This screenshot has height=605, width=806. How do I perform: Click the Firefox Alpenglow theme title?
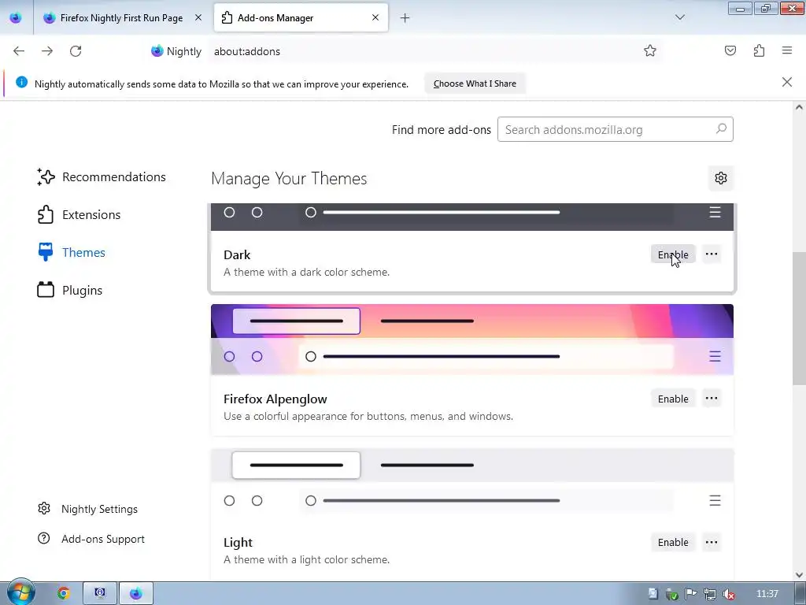click(x=275, y=399)
